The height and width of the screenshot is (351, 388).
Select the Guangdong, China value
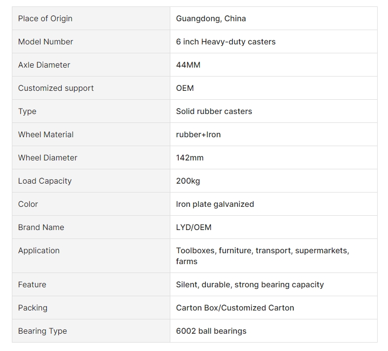pyautogui.click(x=211, y=19)
